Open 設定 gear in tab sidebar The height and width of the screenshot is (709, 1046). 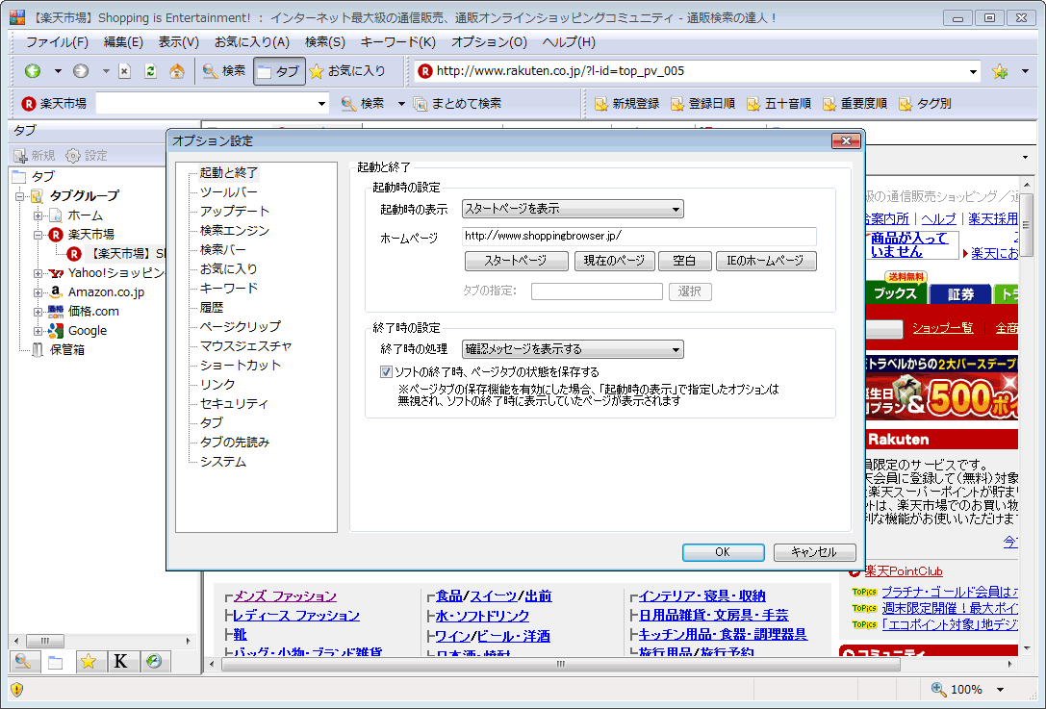coord(87,156)
